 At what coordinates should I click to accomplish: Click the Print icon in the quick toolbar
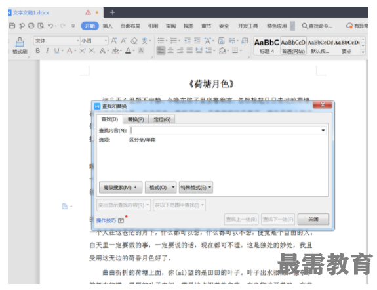coord(31,26)
